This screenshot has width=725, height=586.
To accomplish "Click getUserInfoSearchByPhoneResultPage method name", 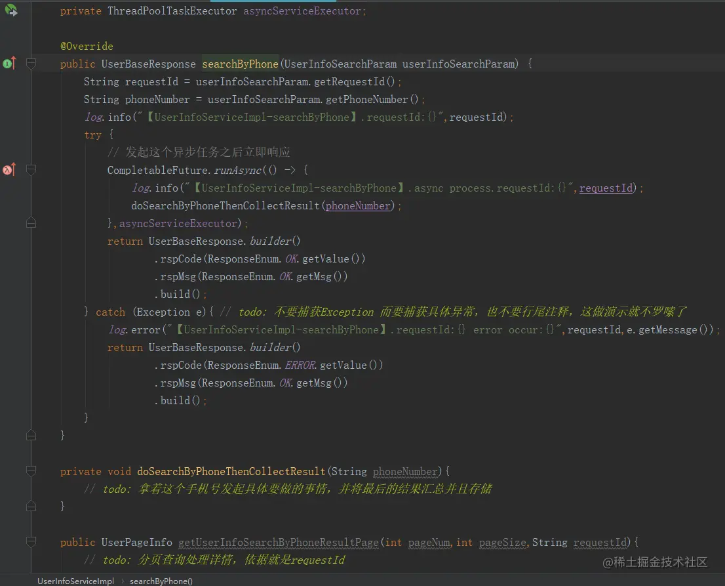I will point(279,542).
